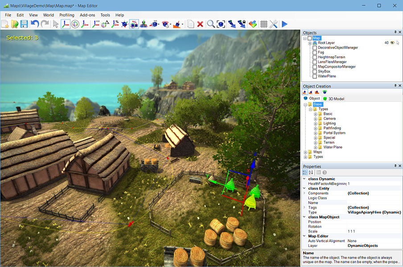
Task: Pin the Object Creation panel
Action: coord(395,86)
